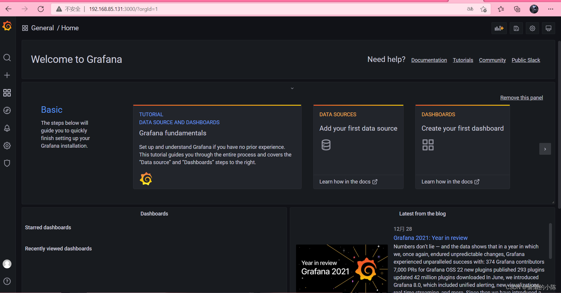Open the browser favorites list icon

tap(501, 9)
